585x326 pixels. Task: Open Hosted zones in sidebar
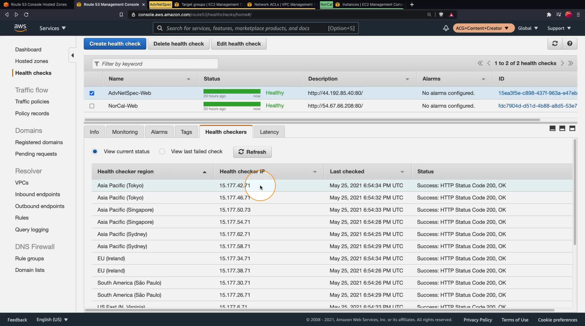32,61
